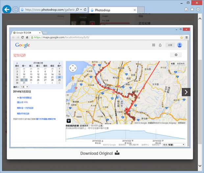Image resolution: width=204 pixels, height=173 pixels.
Task: Click the magnifier search icon in address bar
Action: coord(77,10)
